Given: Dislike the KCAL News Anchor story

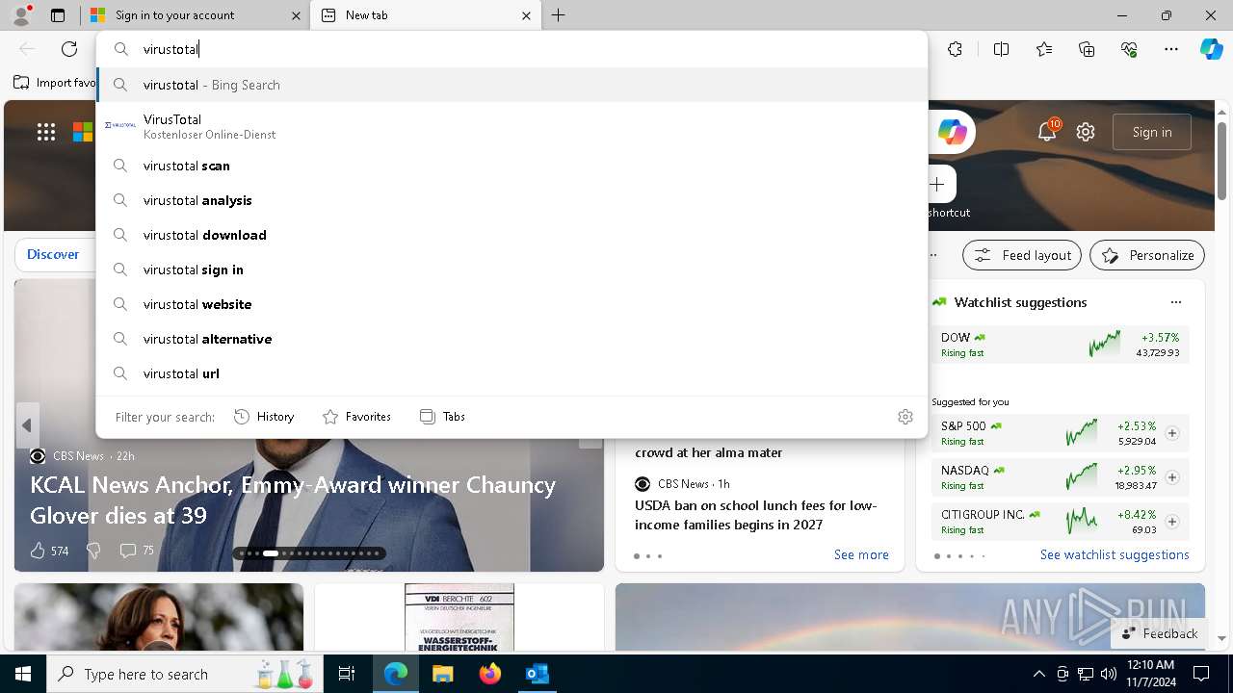Looking at the screenshot, I should [93, 551].
